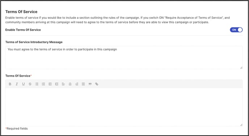Insert a numbered list
Screen dimensions: 249x136
[43, 84]
